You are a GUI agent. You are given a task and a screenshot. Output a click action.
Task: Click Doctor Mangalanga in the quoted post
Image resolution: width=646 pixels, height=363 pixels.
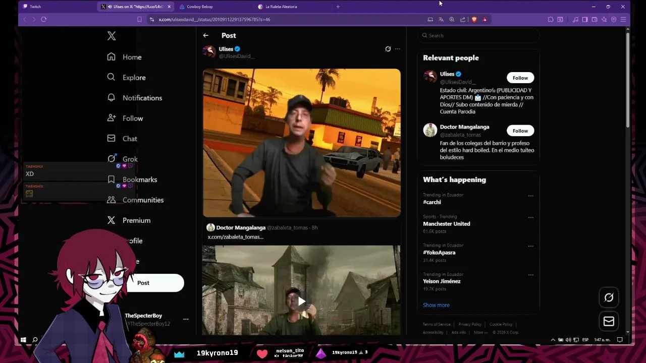click(x=241, y=228)
